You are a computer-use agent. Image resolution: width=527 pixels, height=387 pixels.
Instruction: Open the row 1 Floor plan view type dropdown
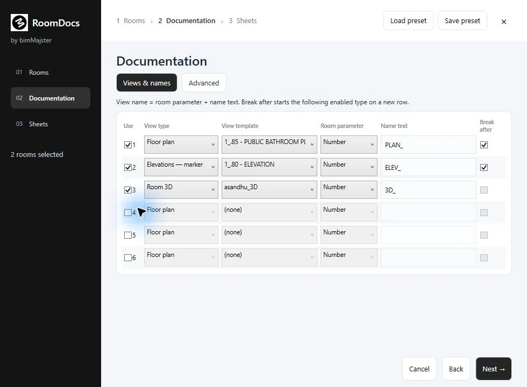point(181,145)
